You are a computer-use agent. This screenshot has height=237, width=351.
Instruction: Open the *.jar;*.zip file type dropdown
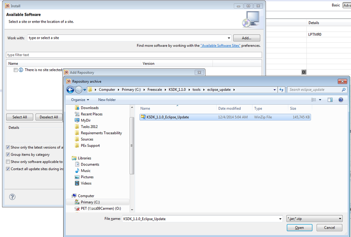point(314,218)
